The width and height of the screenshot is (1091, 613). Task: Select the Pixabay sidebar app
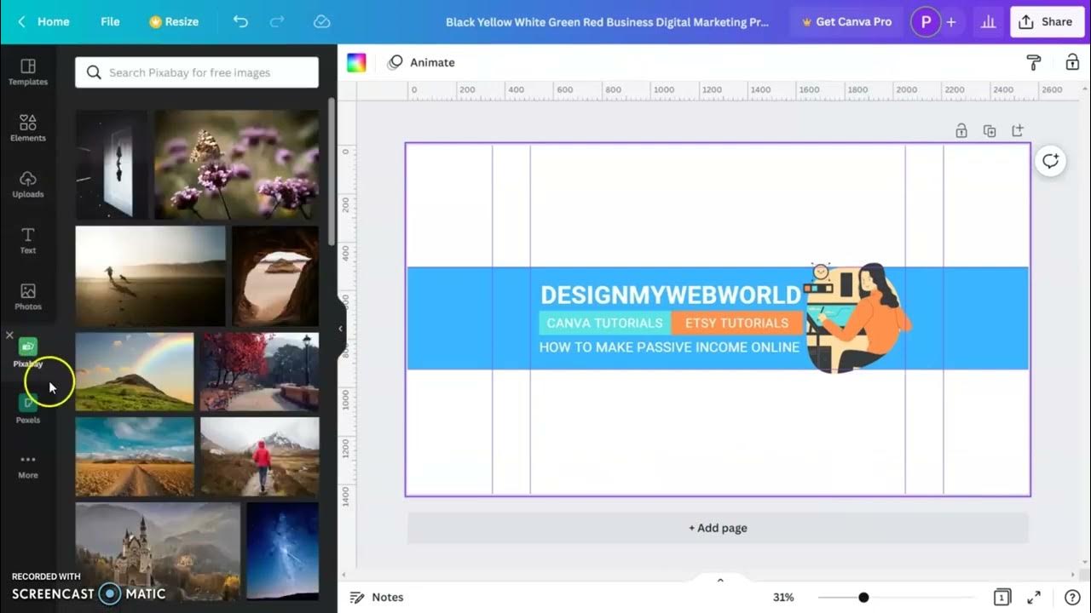click(28, 352)
